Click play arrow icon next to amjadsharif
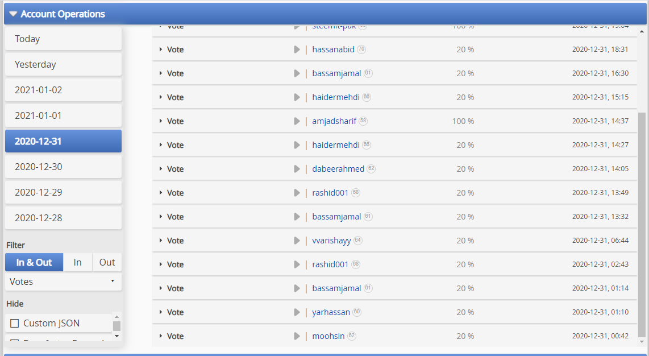The width and height of the screenshot is (649, 356). tap(297, 121)
